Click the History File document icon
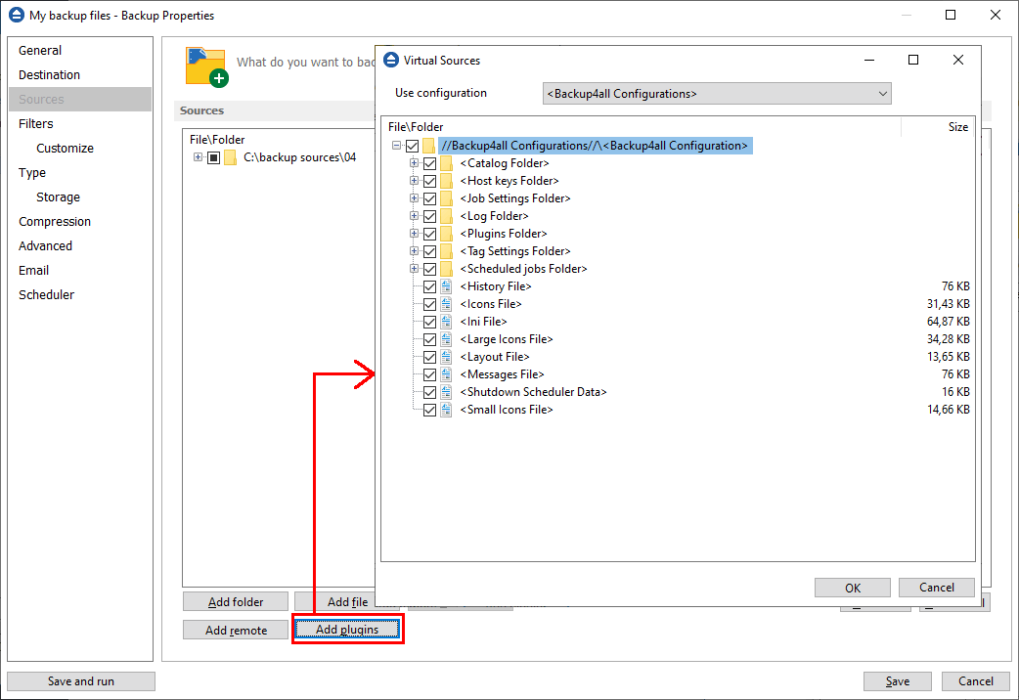Screen dimensions: 1019x700 coord(446,286)
